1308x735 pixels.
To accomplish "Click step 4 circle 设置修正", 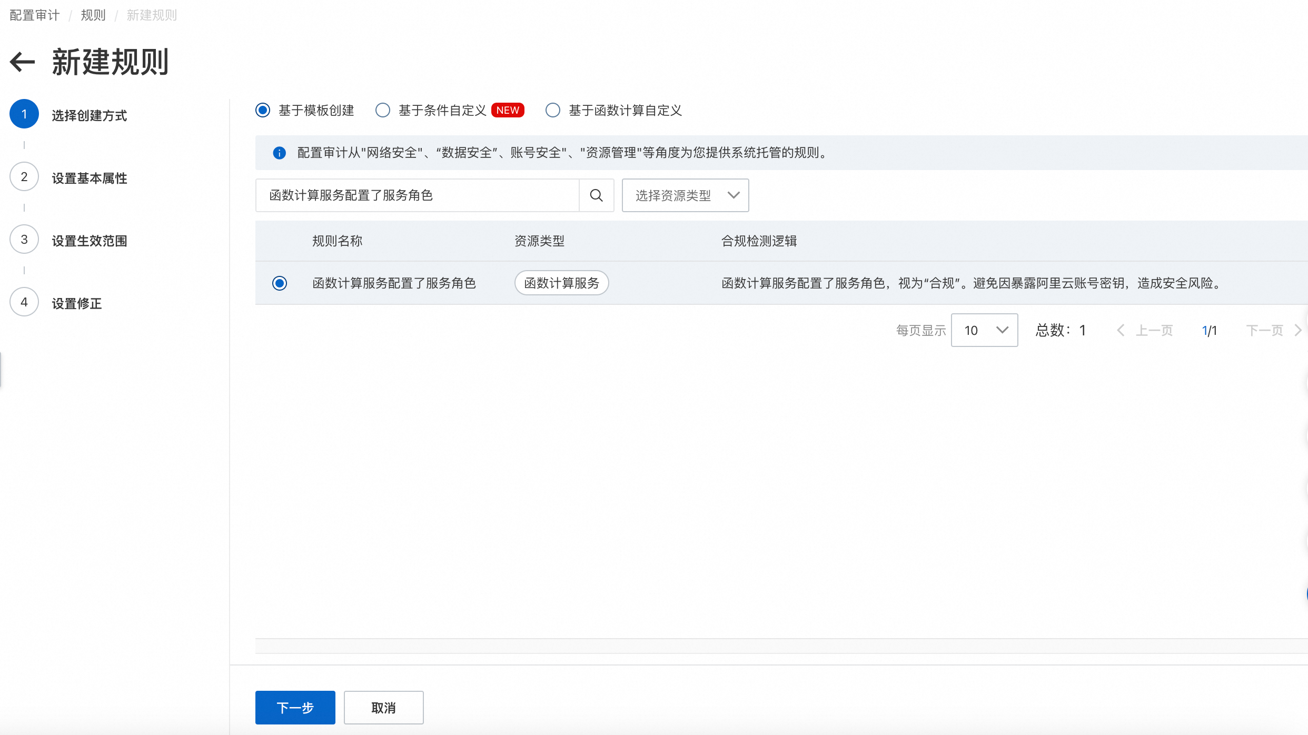I will coord(24,302).
